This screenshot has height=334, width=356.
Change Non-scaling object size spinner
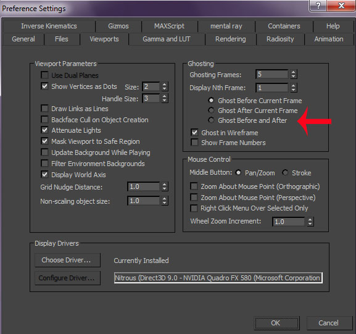[x=164, y=201]
